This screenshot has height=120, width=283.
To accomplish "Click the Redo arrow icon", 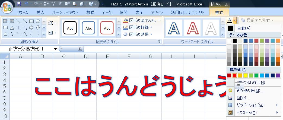I will pos(36,4).
